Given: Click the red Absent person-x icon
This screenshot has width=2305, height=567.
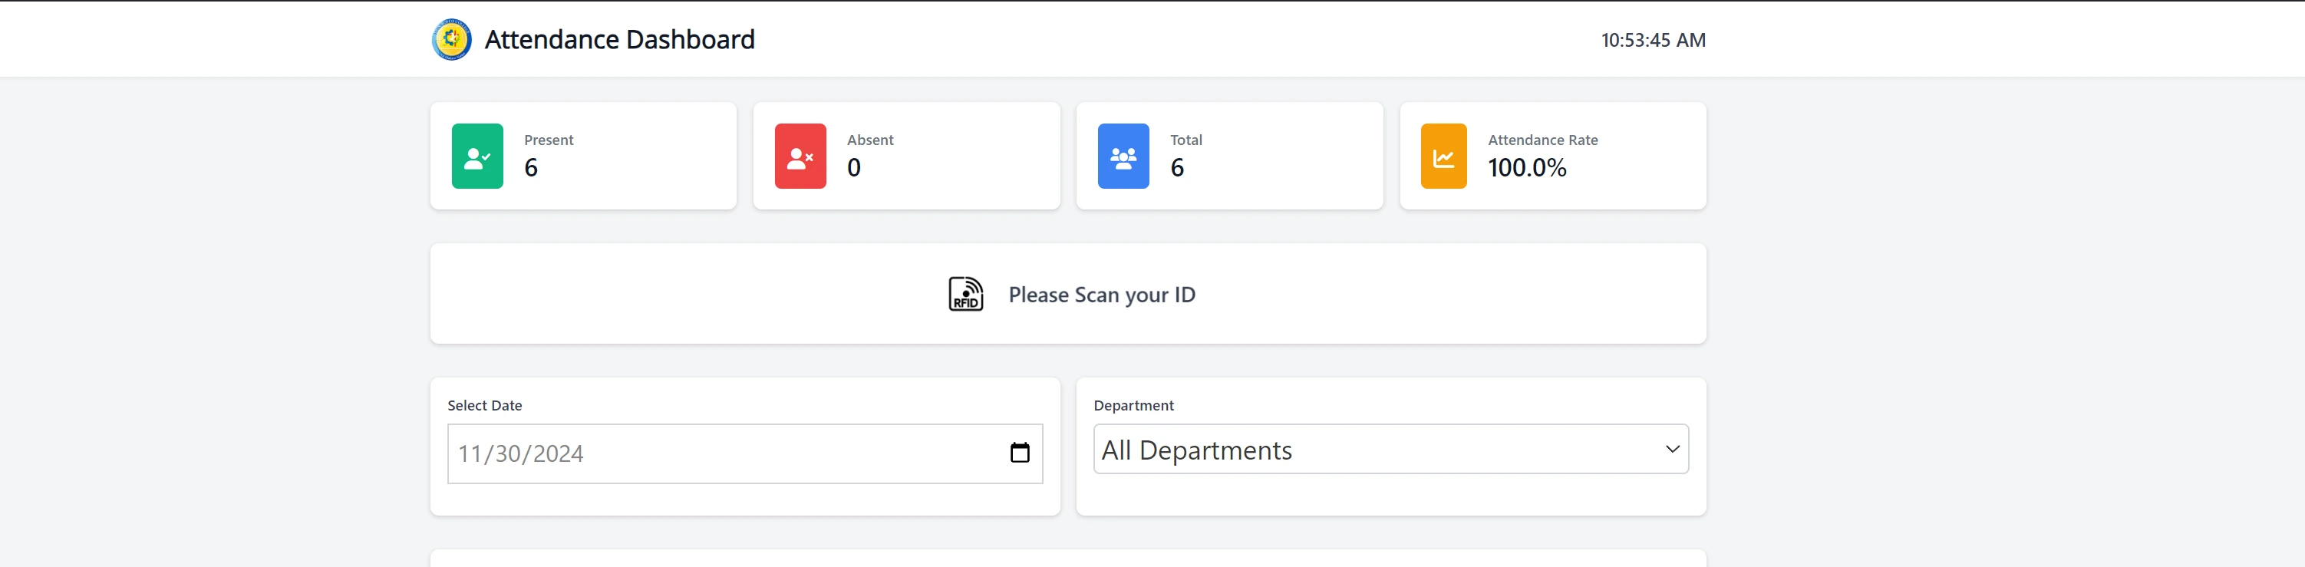Looking at the screenshot, I should (x=800, y=157).
